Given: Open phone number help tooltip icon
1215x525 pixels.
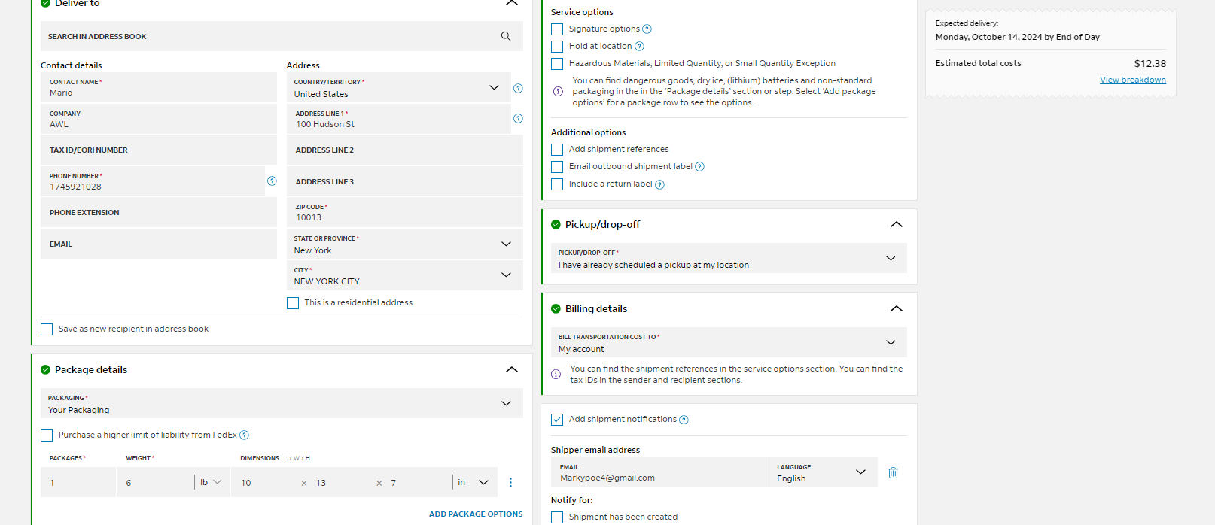Looking at the screenshot, I should [x=272, y=181].
